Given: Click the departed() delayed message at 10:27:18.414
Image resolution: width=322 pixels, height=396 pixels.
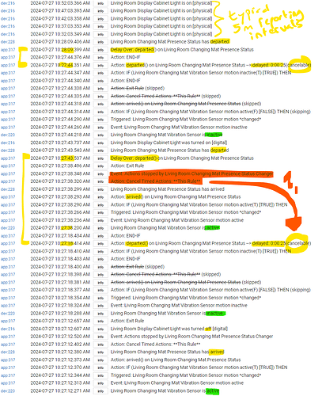Looking at the screenshot, I should [210, 243].
